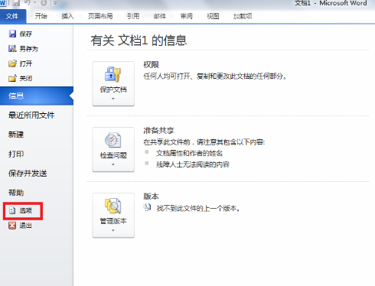Click the Undo arrow in the quick access toolbar

click(28, 3)
